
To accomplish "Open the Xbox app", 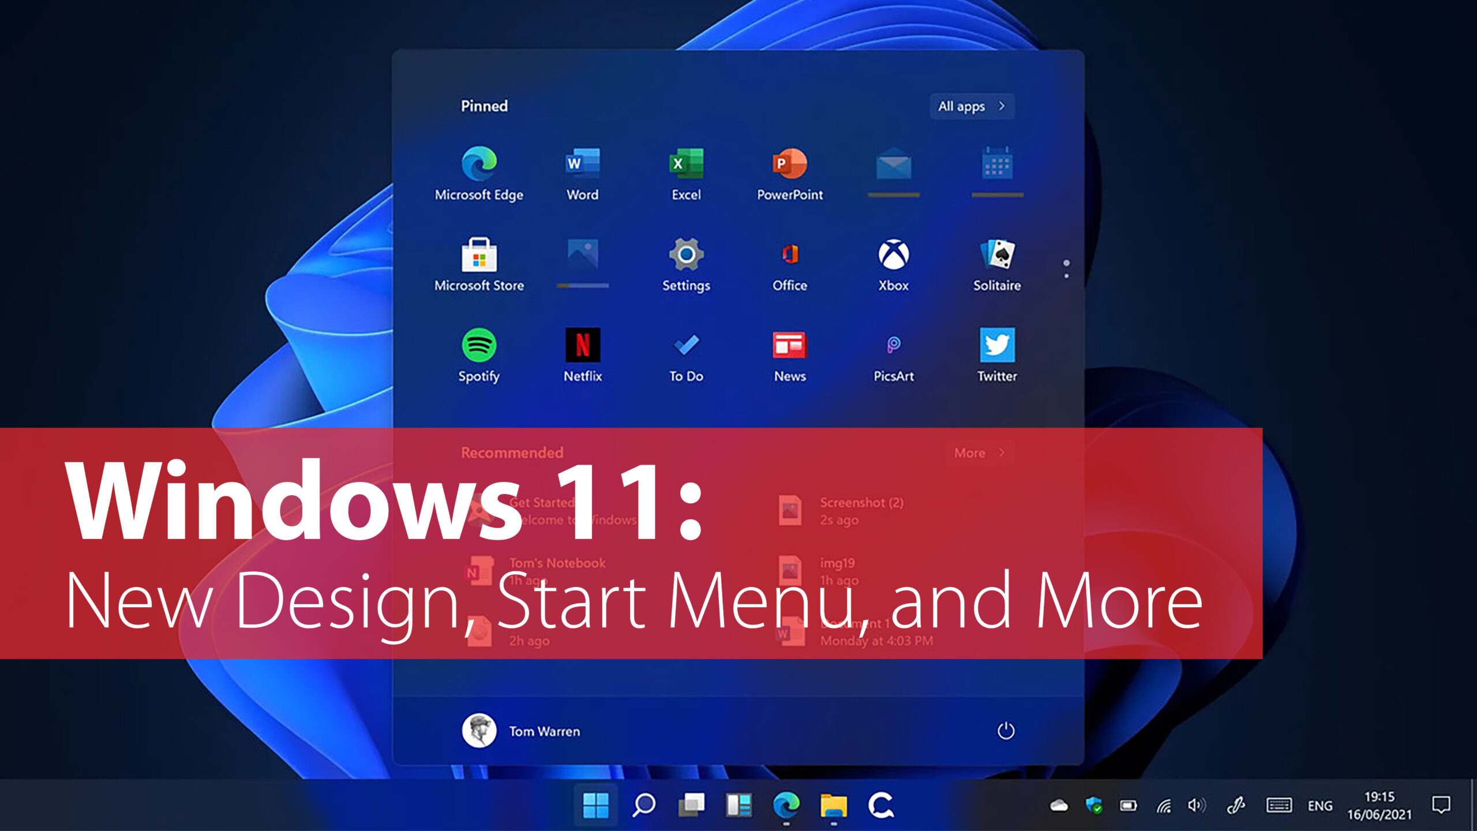I will [x=894, y=264].
